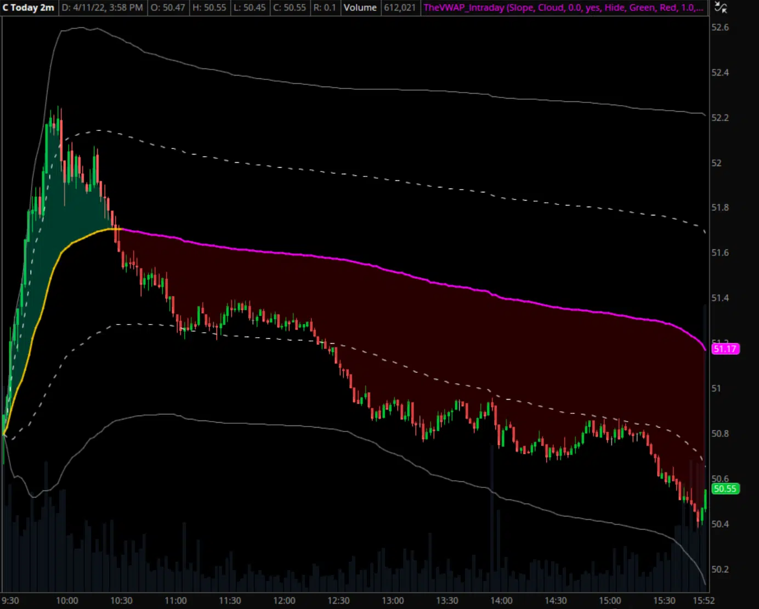The height and width of the screenshot is (609, 759).
Task: Click the 15:52 time axis label
Action: 704,601
